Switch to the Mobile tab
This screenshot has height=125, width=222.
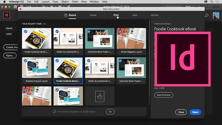155,15
